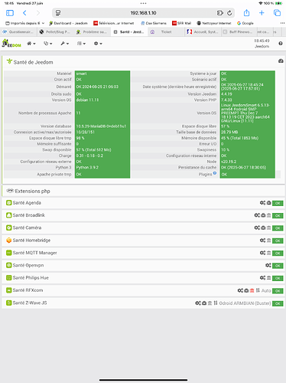This screenshot has width=286, height=383.
Task: Tap the address bar showing 192.168.1.10
Action: pyautogui.click(x=143, y=13)
